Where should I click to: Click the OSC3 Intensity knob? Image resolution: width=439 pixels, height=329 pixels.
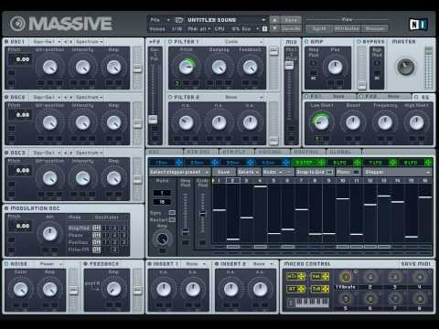click(x=82, y=178)
